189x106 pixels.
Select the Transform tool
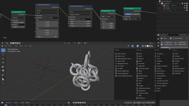(x=3, y=71)
